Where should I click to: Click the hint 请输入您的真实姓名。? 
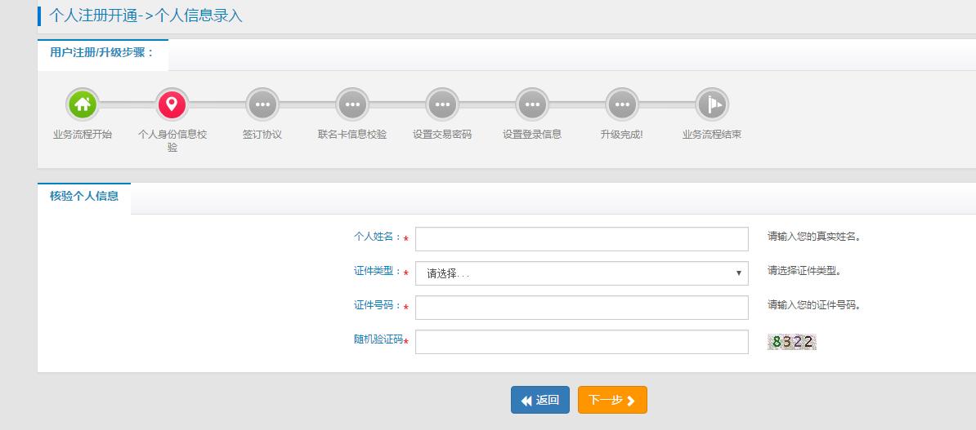(814, 237)
